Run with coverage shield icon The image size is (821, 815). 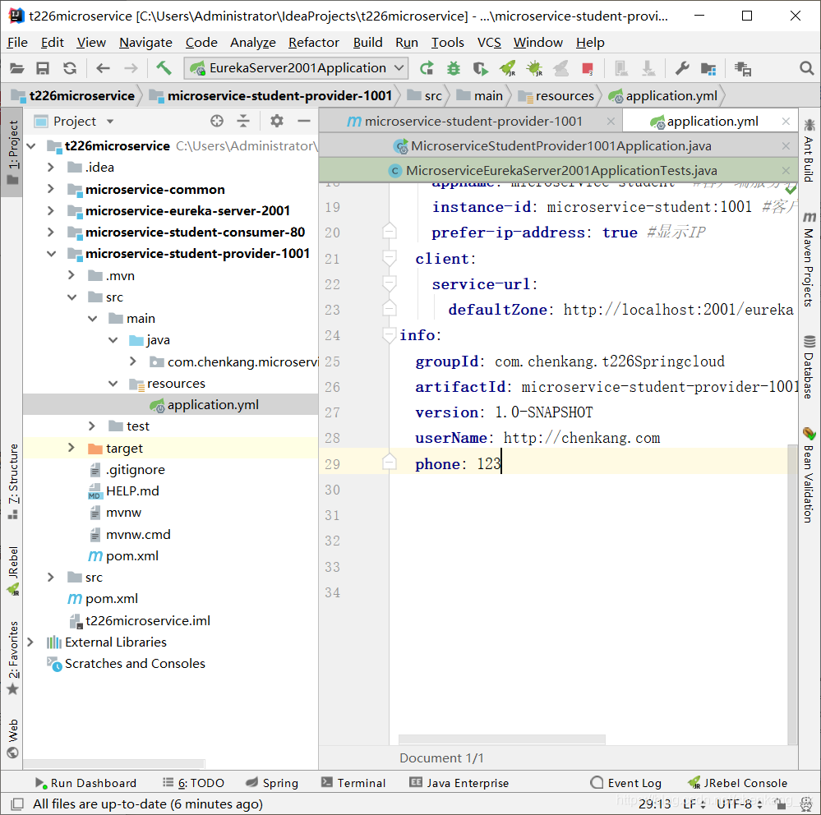pos(480,68)
